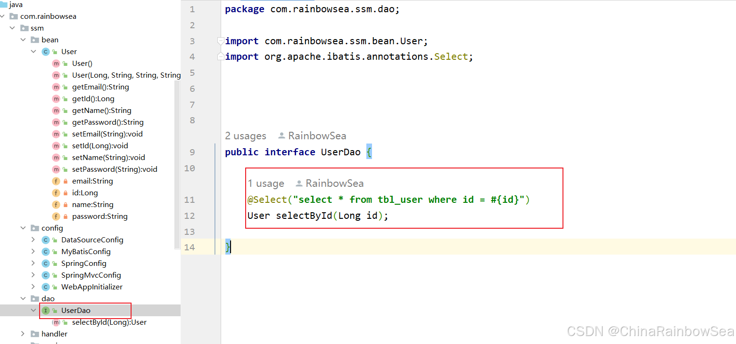Click the UserDao interface icon

[46, 311]
